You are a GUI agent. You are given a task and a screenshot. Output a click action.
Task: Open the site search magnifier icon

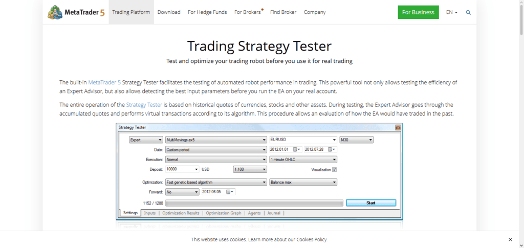point(468,12)
